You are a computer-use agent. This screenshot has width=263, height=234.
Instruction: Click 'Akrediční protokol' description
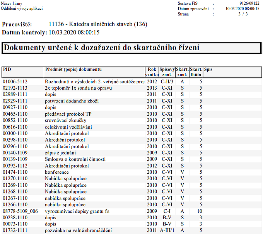pos(65,140)
